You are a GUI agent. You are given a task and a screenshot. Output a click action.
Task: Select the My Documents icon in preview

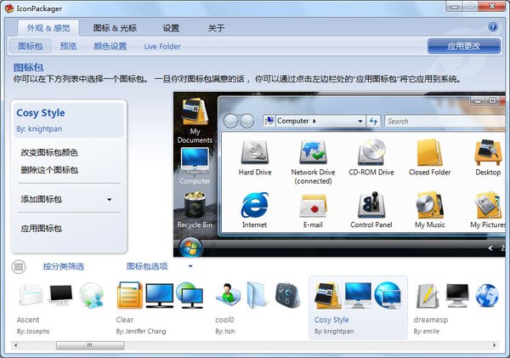pyautogui.click(x=195, y=112)
